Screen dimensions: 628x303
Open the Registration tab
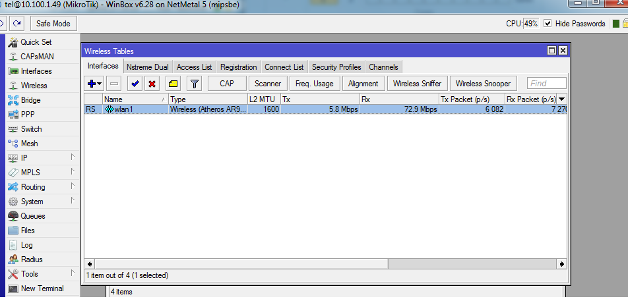click(x=238, y=67)
